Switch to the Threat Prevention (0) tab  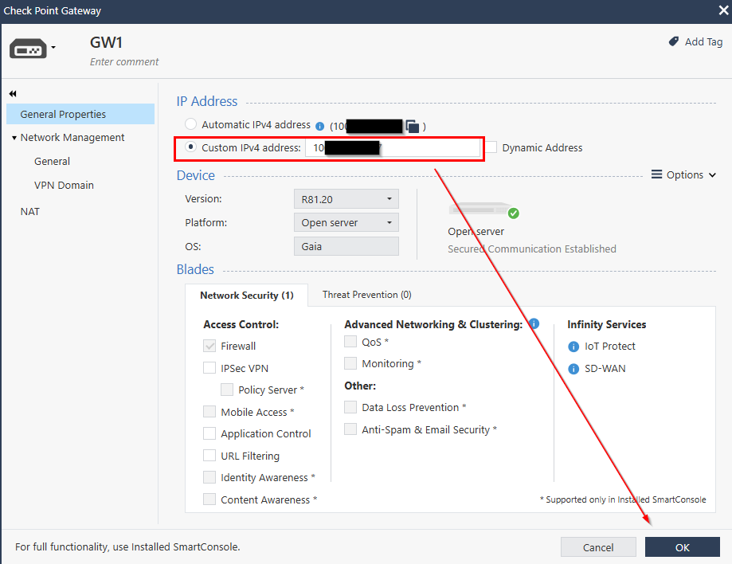367,295
